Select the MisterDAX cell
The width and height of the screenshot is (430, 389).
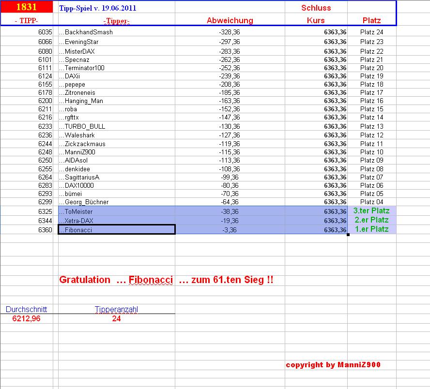tap(117, 51)
